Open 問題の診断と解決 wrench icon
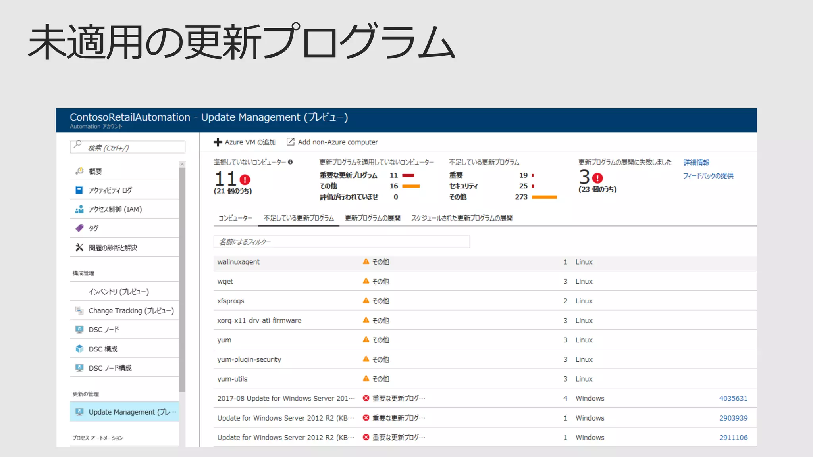Image resolution: width=813 pixels, height=457 pixels. point(79,248)
